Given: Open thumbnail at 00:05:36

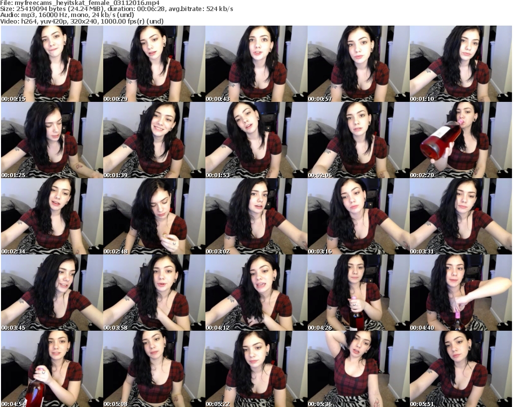Looking at the screenshot, I should (x=359, y=369).
